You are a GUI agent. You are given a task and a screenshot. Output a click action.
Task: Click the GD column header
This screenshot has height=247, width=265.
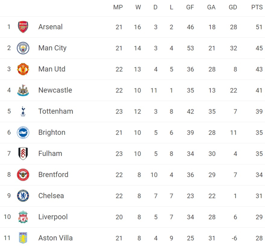(233, 8)
